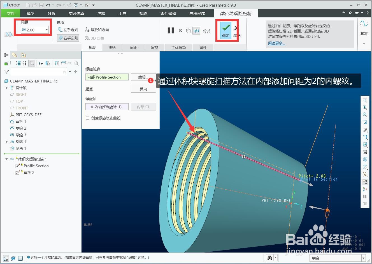Open the customize quick access toolbar dropdown
Screen dimensions: 372x264
[93, 5]
